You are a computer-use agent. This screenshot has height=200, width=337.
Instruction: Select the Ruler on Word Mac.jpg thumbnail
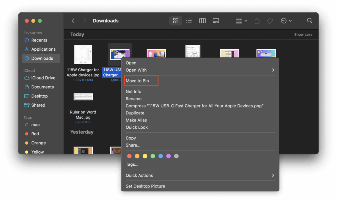83,97
